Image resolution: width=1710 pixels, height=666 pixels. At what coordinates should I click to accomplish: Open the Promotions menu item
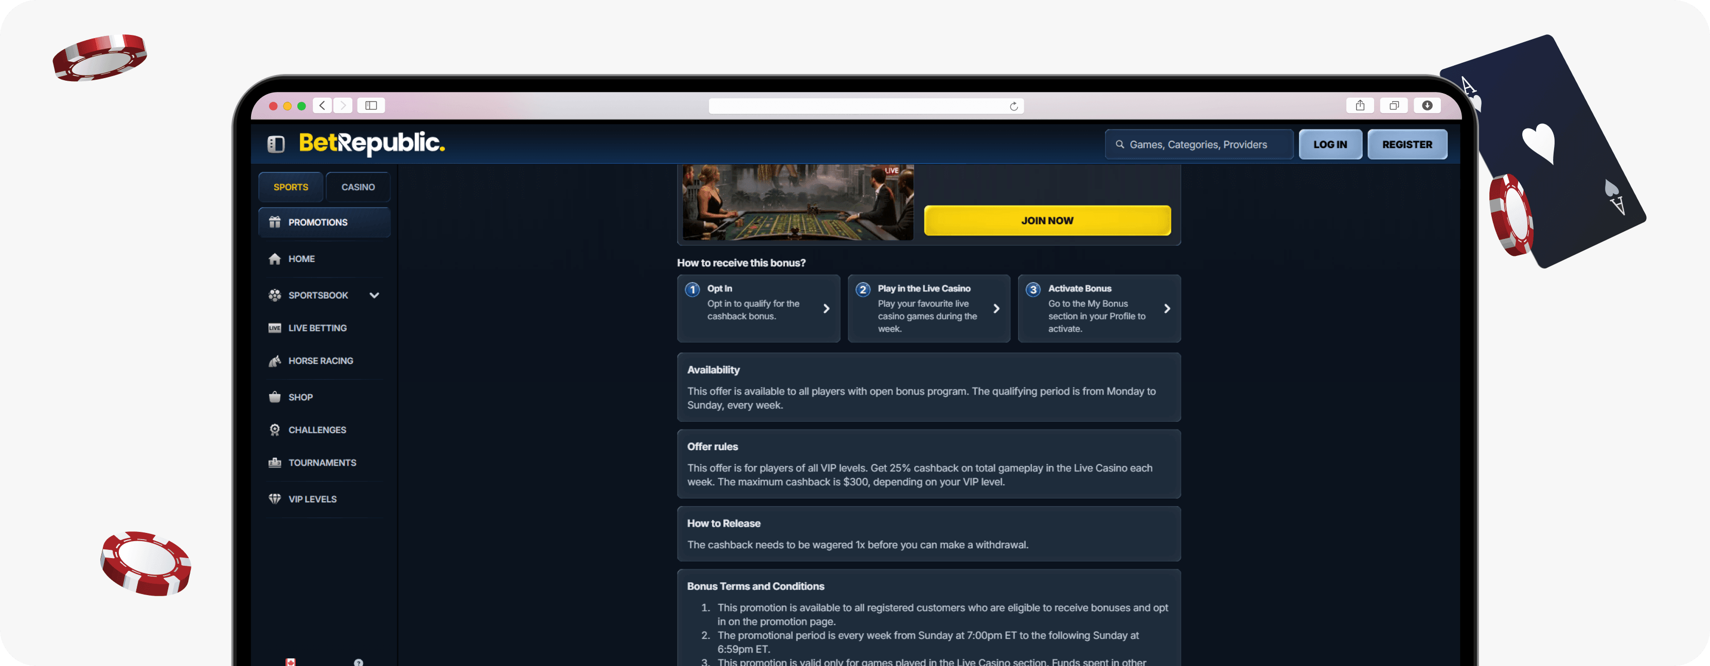point(324,222)
